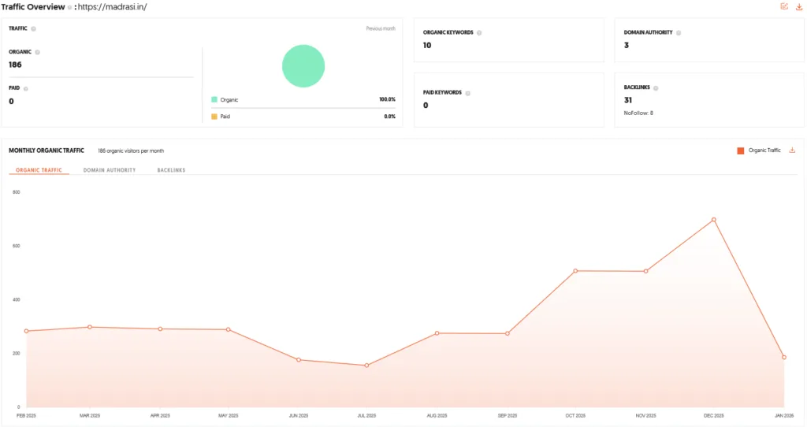The width and height of the screenshot is (807, 427).
Task: Click the 'Paid' pie legend label
Action: tap(225, 117)
